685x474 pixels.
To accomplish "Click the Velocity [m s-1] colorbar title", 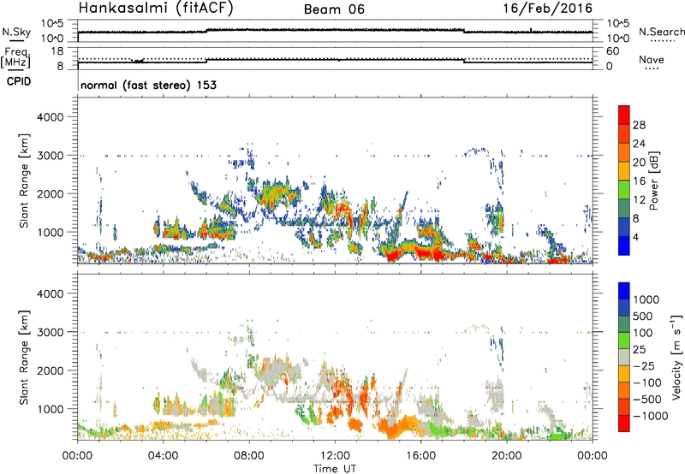I will [676, 357].
